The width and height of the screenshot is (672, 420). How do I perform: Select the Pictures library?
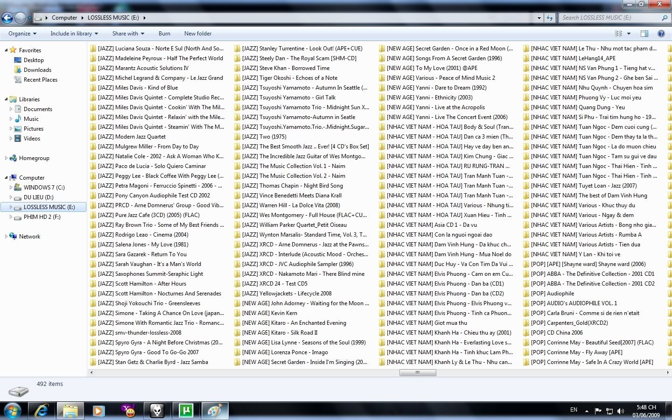point(34,129)
